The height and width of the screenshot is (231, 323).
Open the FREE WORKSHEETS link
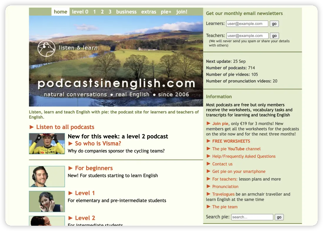click(x=231, y=141)
